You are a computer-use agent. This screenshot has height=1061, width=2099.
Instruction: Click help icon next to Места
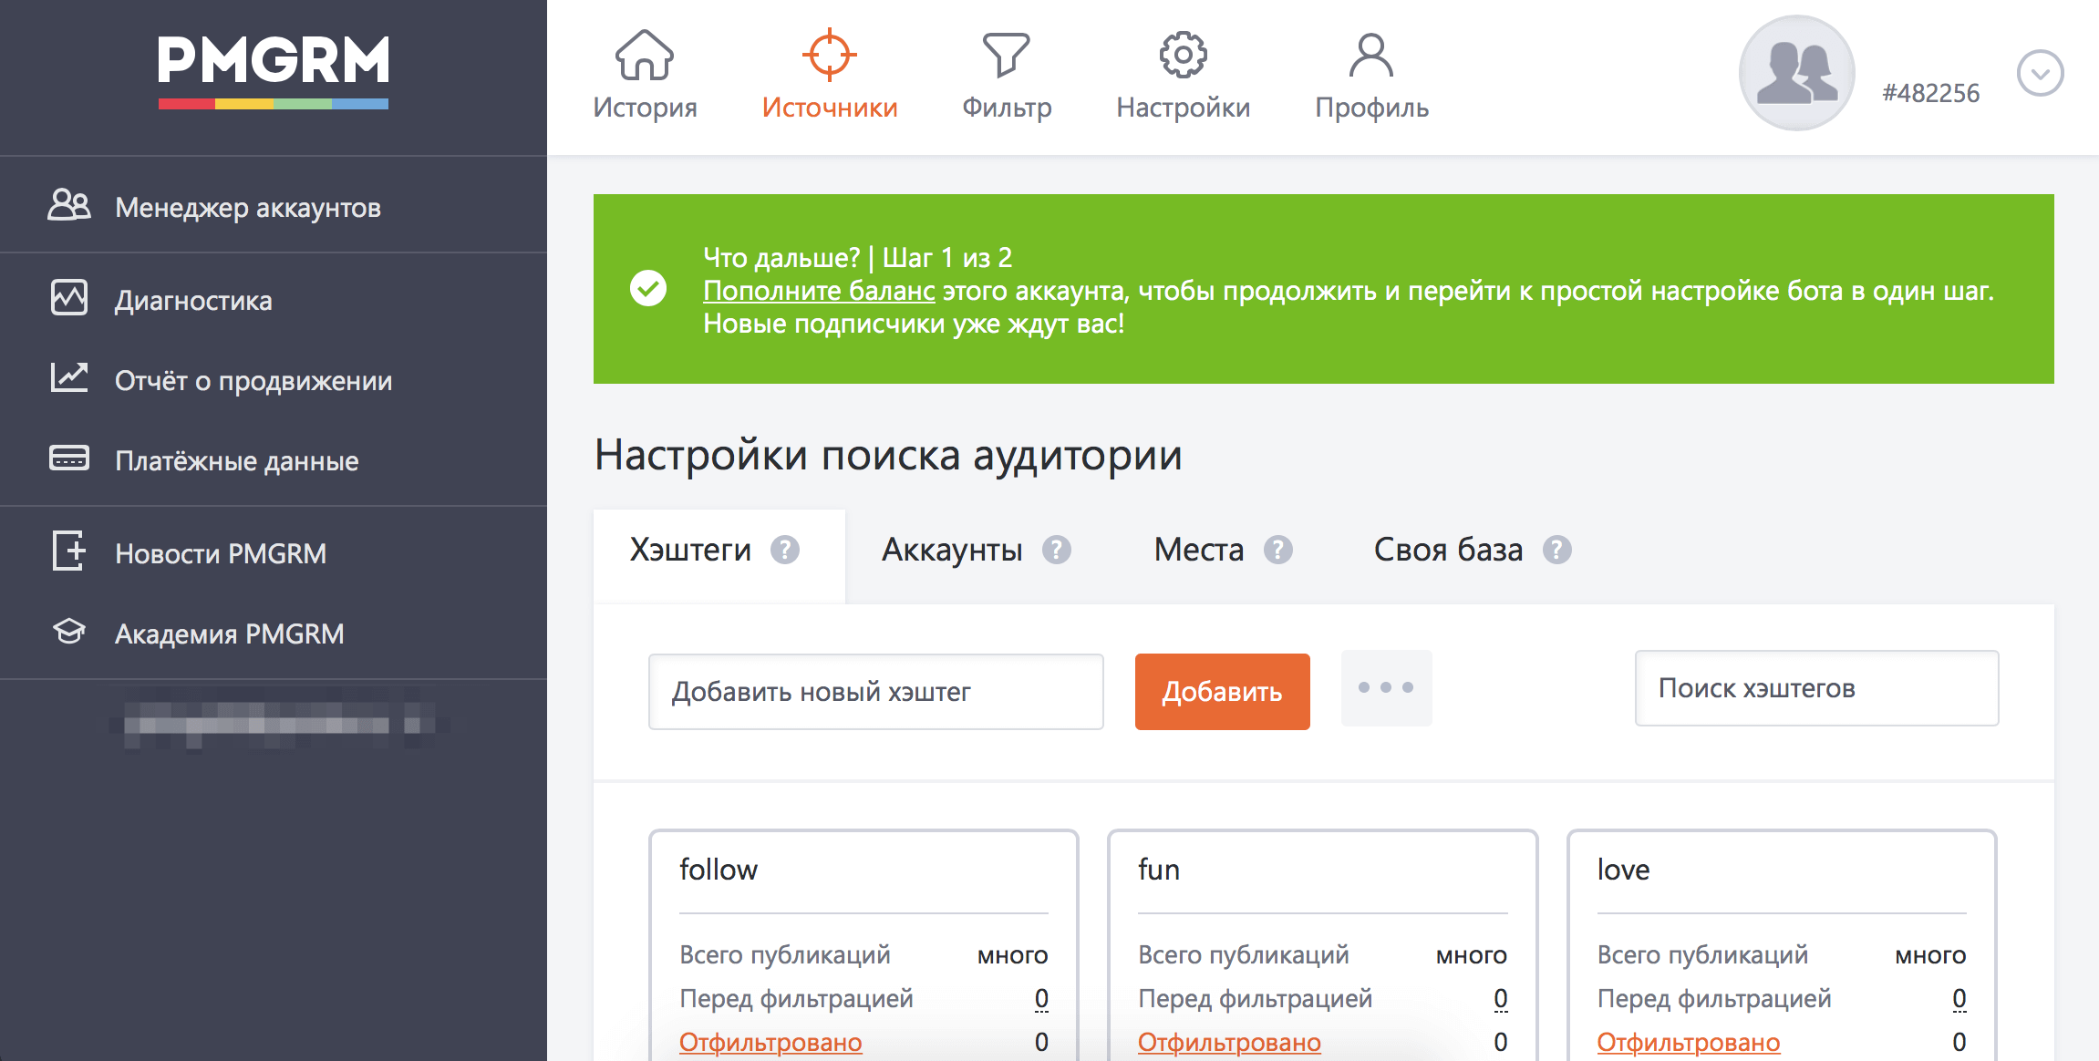tap(1278, 550)
